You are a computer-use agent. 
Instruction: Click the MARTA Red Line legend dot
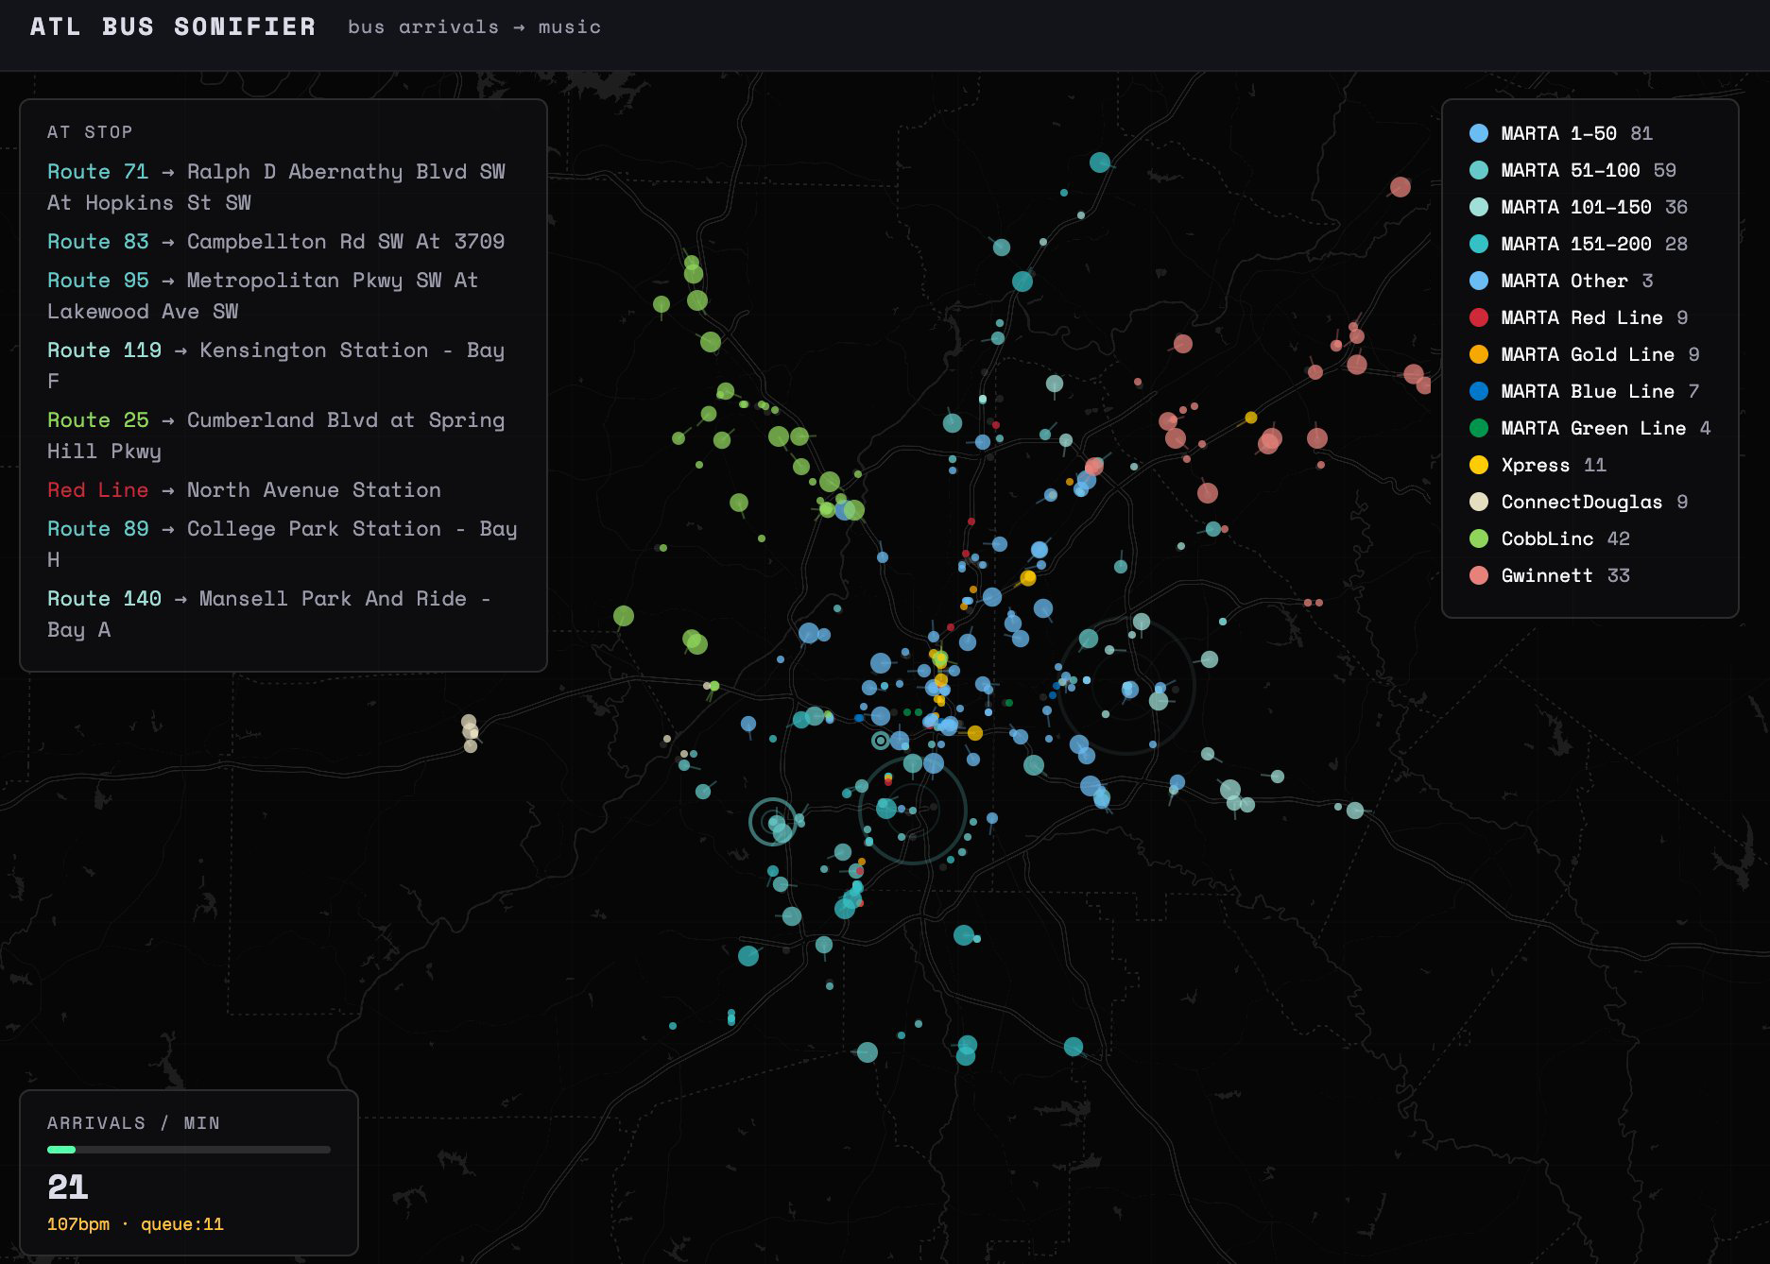(1479, 317)
